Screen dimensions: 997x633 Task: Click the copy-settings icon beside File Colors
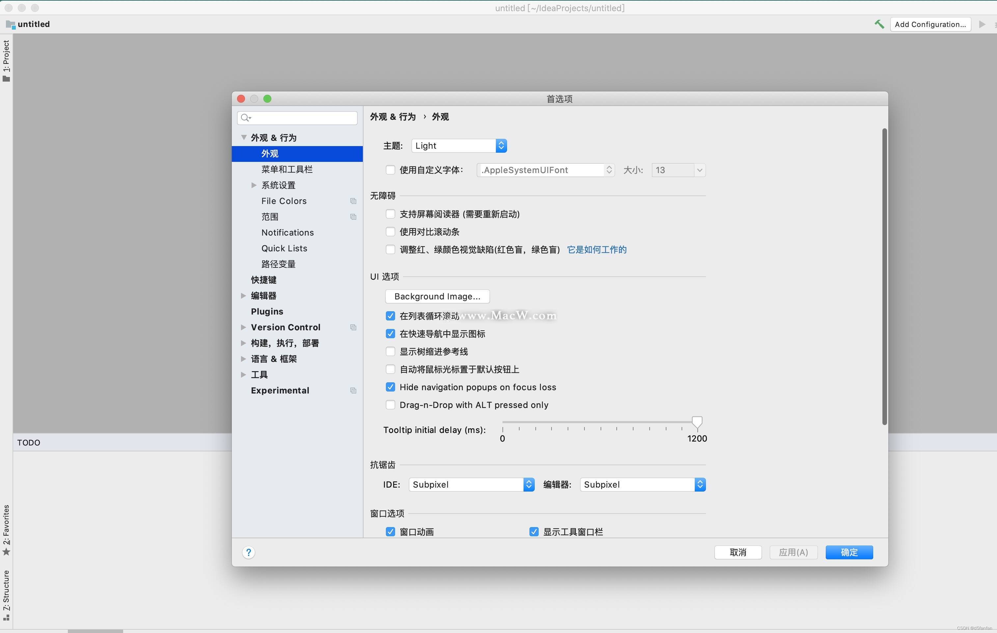click(353, 201)
